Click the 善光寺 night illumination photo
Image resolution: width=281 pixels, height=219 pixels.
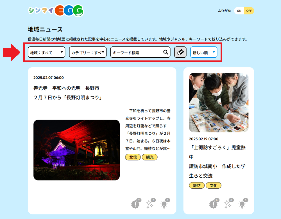pos(76,150)
